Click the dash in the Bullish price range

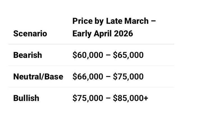tap(108, 98)
